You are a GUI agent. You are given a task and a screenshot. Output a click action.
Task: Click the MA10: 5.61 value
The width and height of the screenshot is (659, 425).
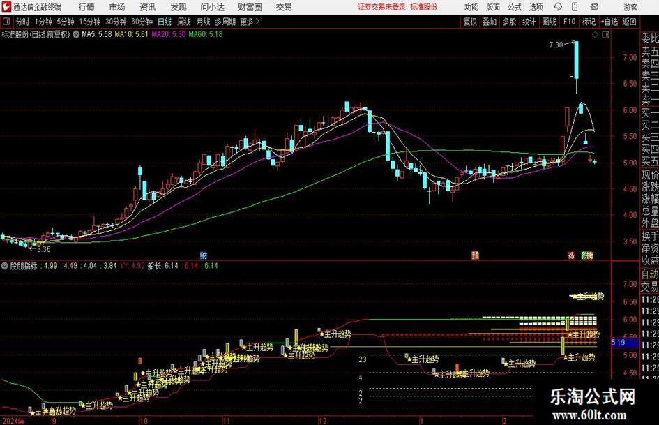pos(132,34)
